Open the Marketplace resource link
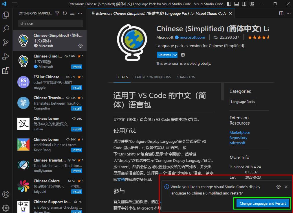293x213 pixels. coord(240,132)
